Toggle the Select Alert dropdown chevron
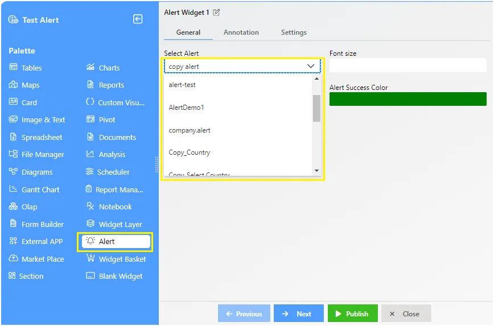The image size is (494, 326). (x=311, y=66)
